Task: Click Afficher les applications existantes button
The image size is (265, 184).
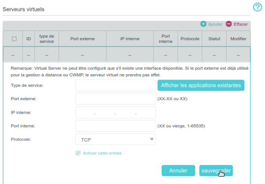Action: 201,85
